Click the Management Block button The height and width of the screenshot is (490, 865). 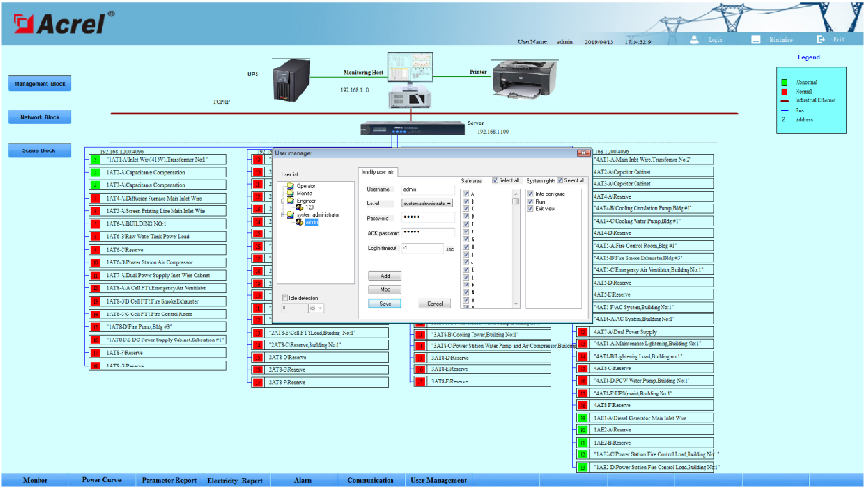click(39, 84)
